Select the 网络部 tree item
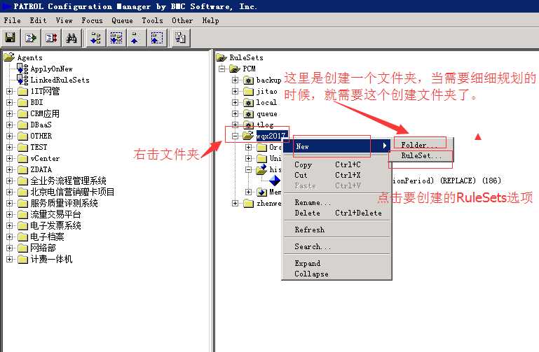 click(43, 248)
